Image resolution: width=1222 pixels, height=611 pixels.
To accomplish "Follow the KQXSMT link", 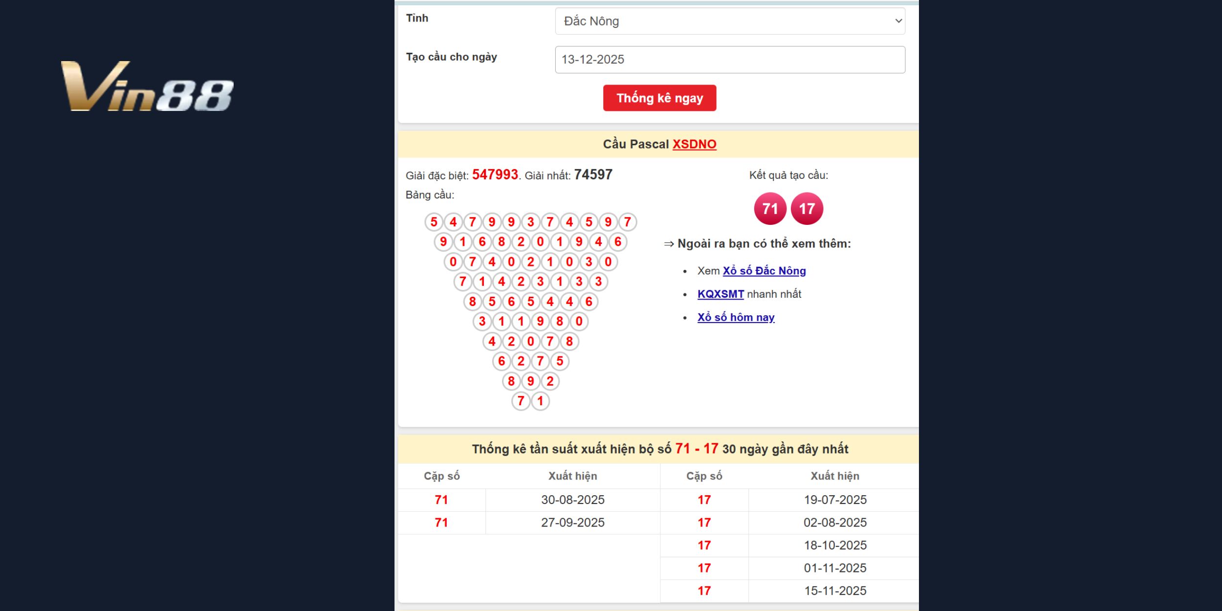I will point(720,294).
